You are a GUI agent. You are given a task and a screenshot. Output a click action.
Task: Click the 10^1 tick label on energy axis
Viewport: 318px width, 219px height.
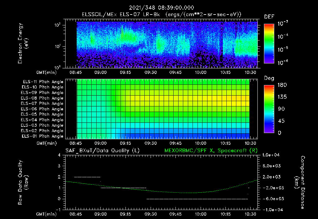coord(57,46)
